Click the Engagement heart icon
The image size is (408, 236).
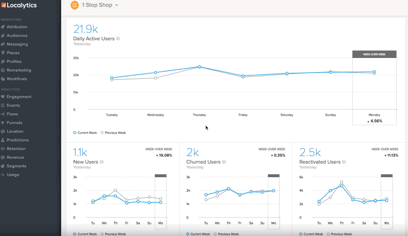click(x=3, y=97)
